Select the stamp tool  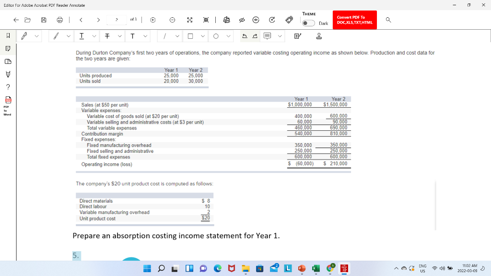318,36
